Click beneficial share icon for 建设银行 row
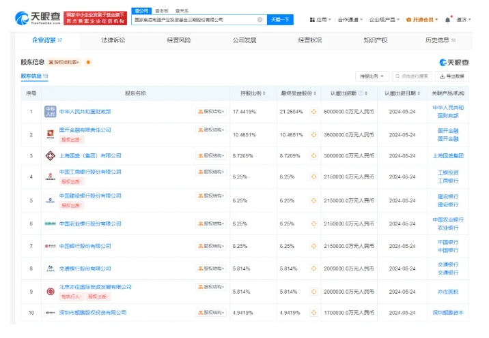The image size is (489, 338). [x=313, y=200]
